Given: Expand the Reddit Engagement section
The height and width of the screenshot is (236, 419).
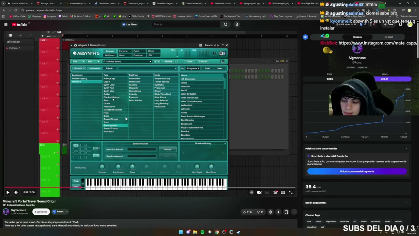Looking at the screenshot, I should [407, 203].
